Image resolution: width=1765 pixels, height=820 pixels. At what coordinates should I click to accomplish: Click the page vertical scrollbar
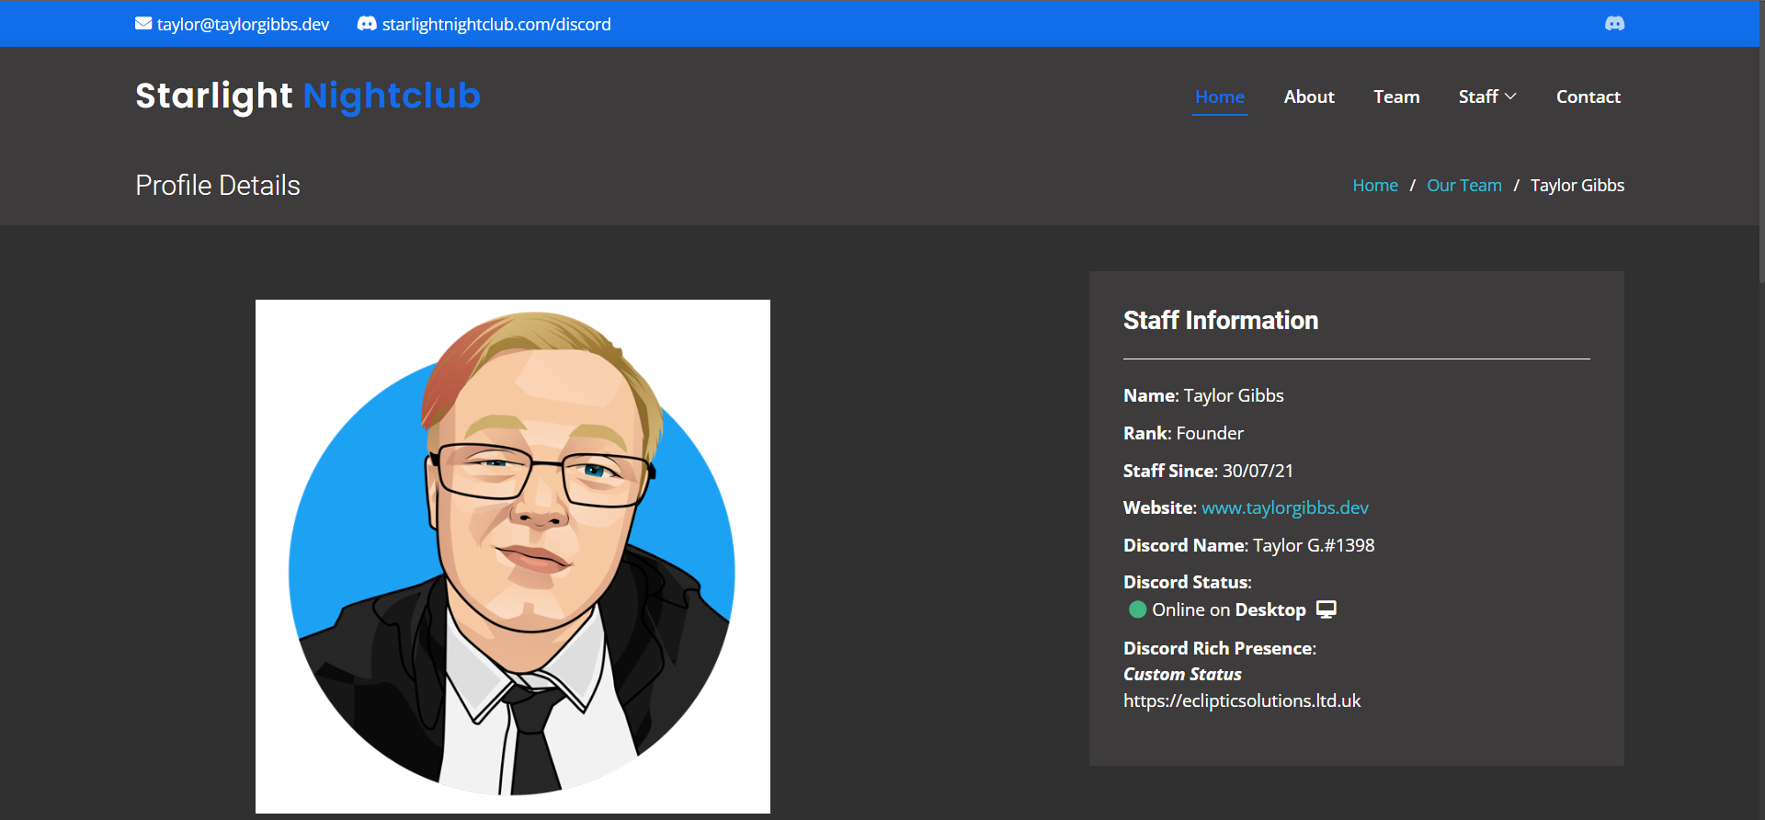tap(1760, 138)
